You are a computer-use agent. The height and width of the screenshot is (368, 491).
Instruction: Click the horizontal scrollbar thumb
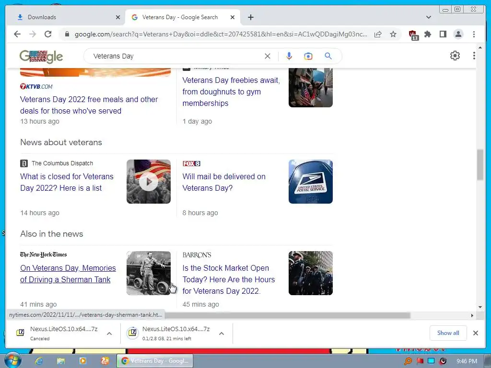[288, 315]
